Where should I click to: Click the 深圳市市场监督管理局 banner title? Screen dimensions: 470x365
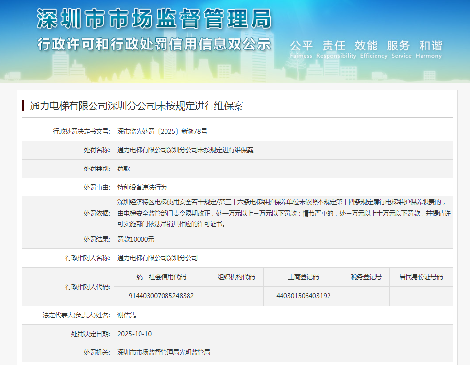click(154, 19)
